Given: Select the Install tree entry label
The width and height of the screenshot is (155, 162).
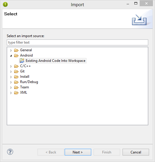Looking at the screenshot, I should click(25, 77).
